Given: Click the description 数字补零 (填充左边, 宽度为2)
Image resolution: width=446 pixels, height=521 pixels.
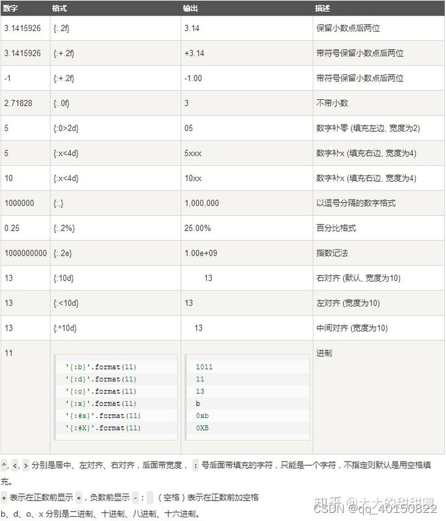Looking at the screenshot, I should 368,128.
